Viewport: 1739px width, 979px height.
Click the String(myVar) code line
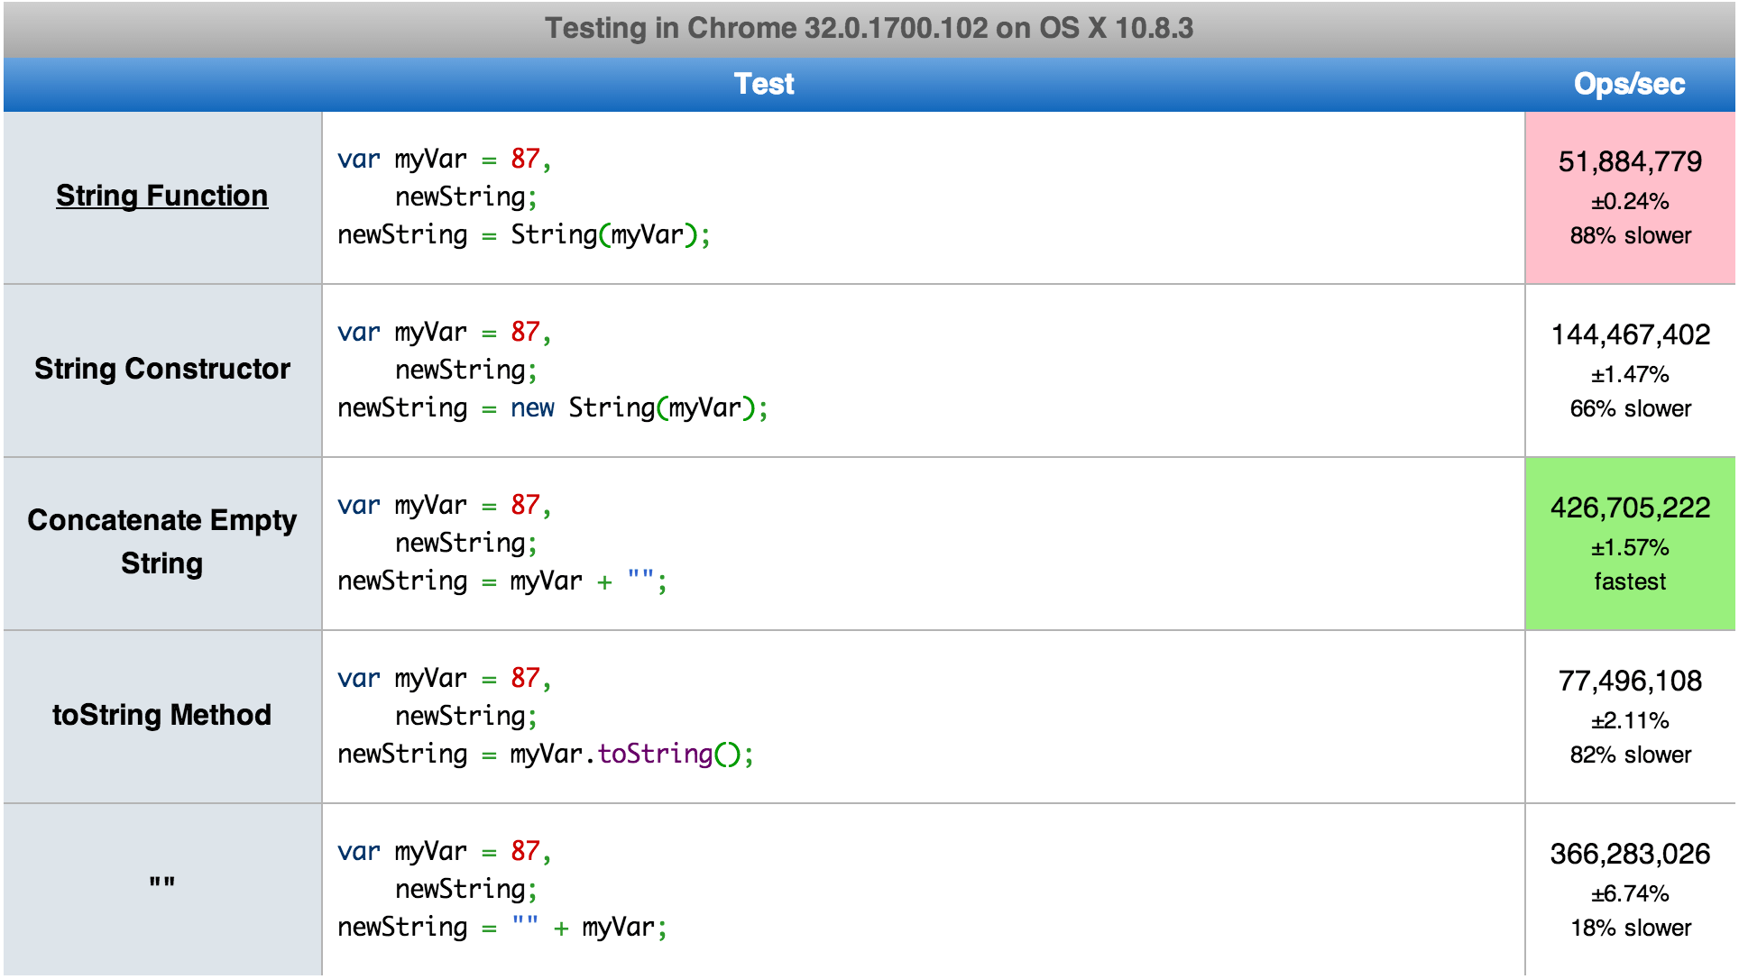pos(523,235)
